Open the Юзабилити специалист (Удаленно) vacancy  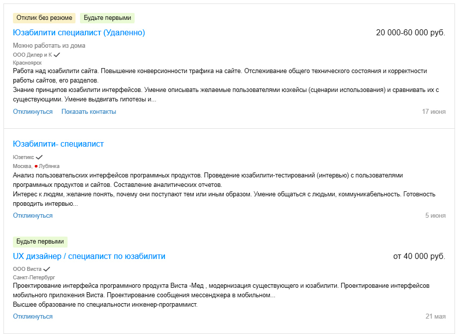pyautogui.click(x=79, y=33)
